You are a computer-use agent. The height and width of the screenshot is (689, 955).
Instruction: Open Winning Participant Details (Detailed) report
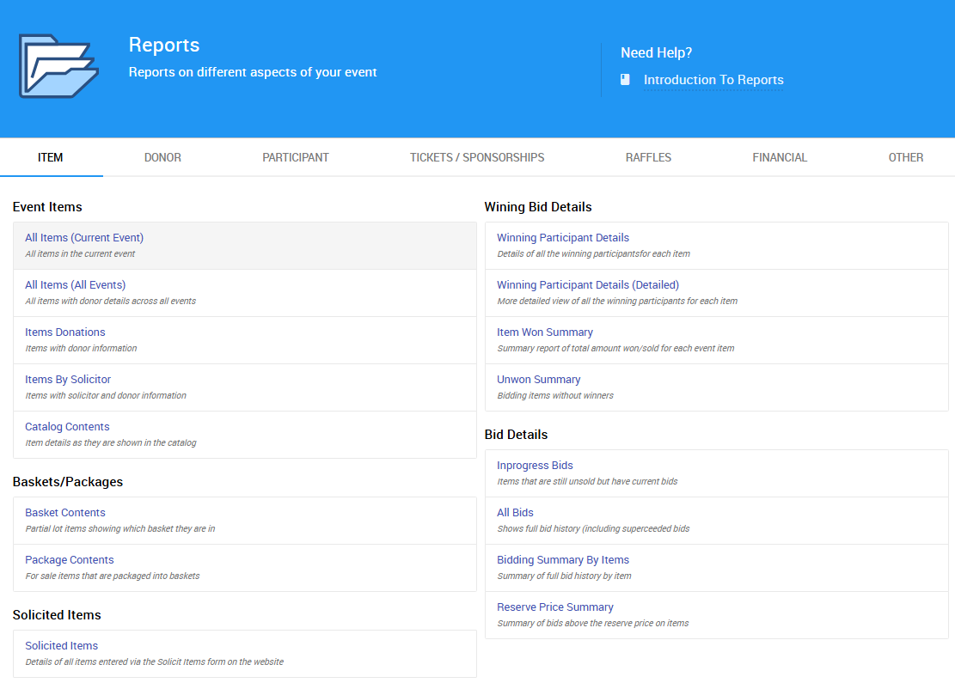[588, 285]
